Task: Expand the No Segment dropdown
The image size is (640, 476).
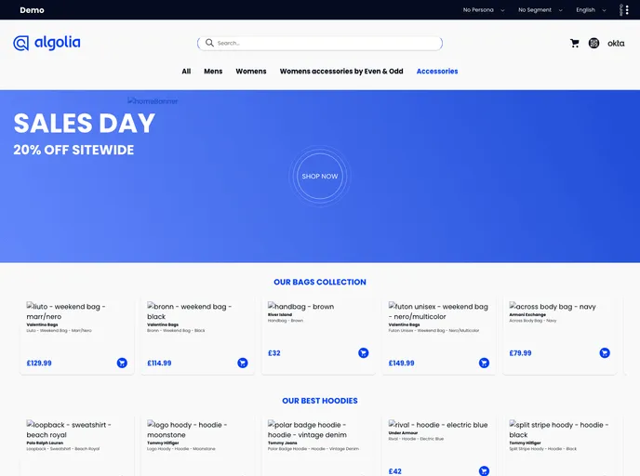Action: click(540, 10)
